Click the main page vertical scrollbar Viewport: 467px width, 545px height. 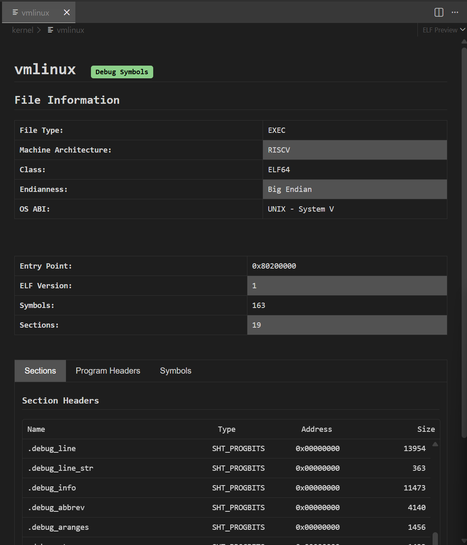[464, 242]
